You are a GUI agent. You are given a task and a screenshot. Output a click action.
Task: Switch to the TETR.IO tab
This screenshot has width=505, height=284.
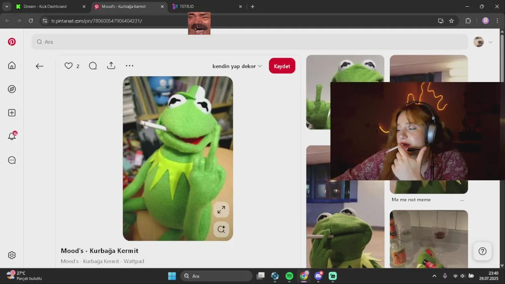pos(208,7)
